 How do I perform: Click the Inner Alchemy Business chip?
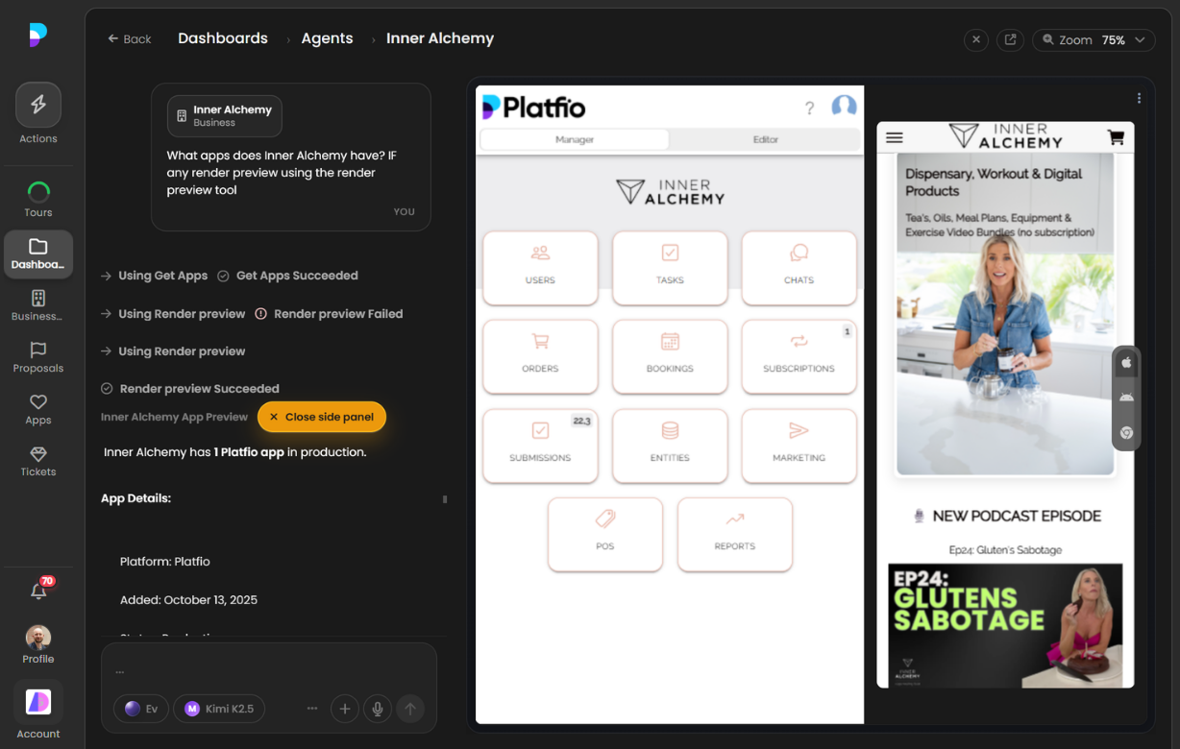[x=225, y=115]
